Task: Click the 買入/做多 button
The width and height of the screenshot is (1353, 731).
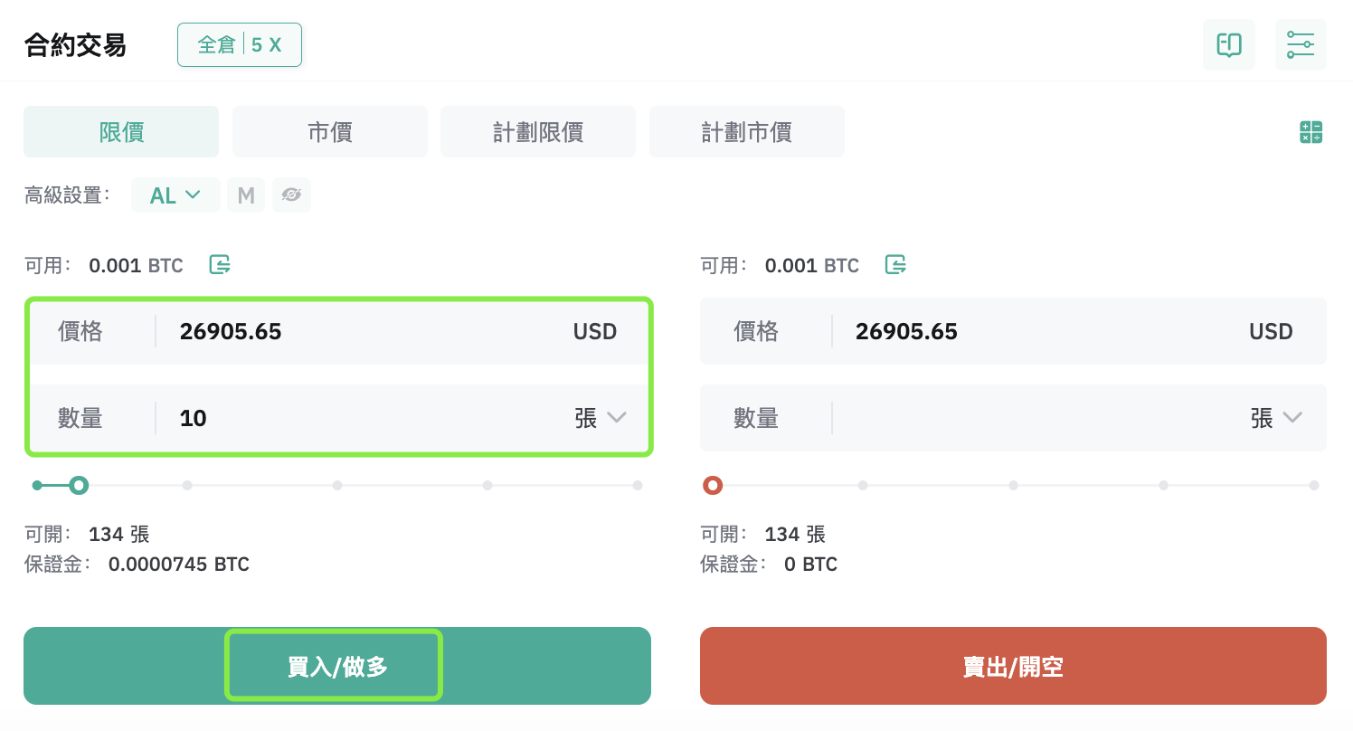Action: [x=337, y=666]
